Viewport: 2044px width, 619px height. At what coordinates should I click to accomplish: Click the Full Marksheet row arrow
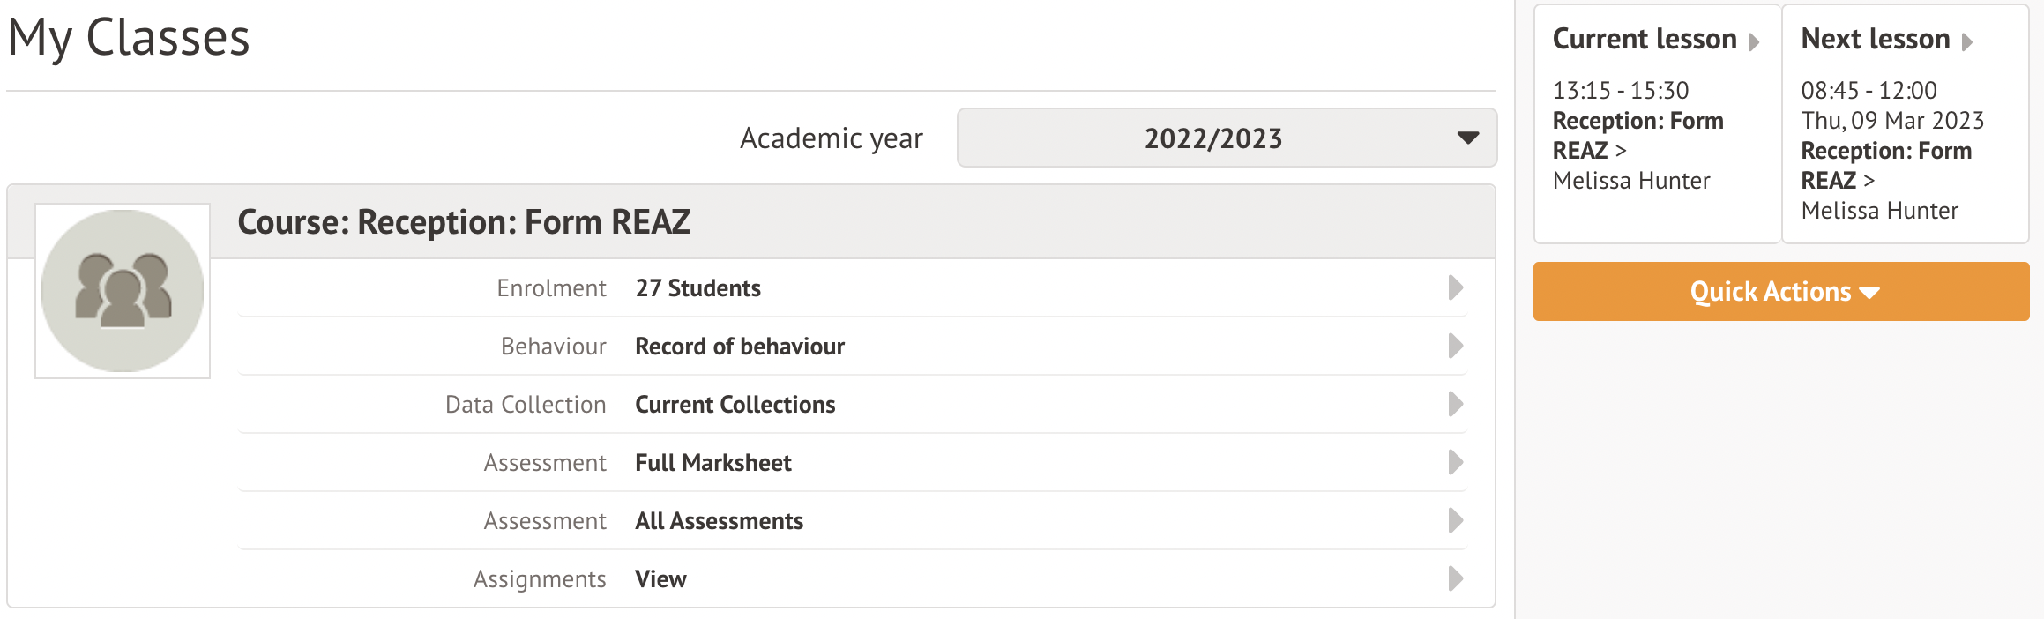tap(1455, 462)
